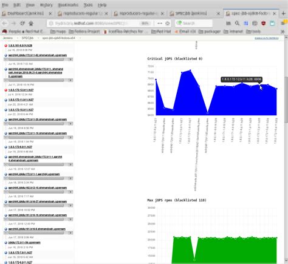Open the Bookmarks menu
Image resolution: width=288 pixels, height=264 pixels.
pos(68,5)
